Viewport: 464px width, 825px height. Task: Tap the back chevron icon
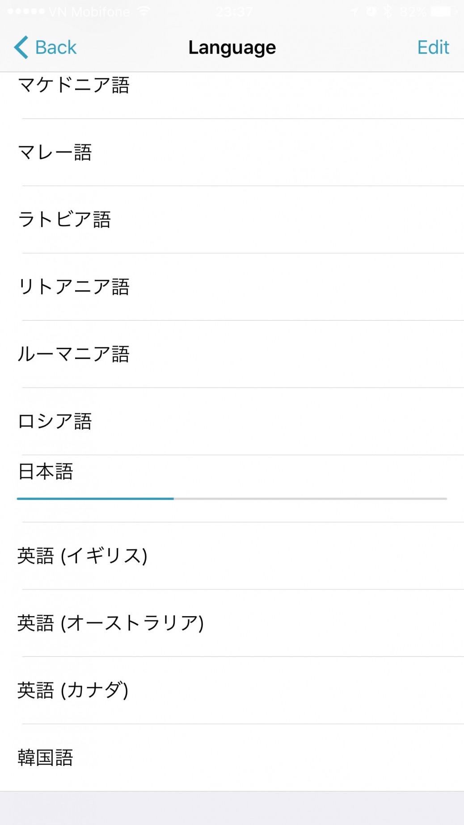20,47
